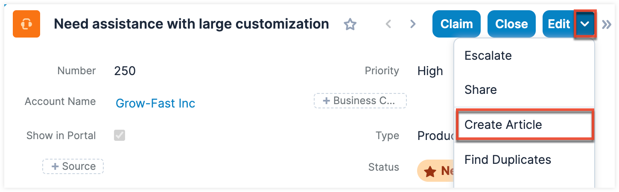Go to previous record with left arrow
The image size is (619, 192).
(388, 24)
